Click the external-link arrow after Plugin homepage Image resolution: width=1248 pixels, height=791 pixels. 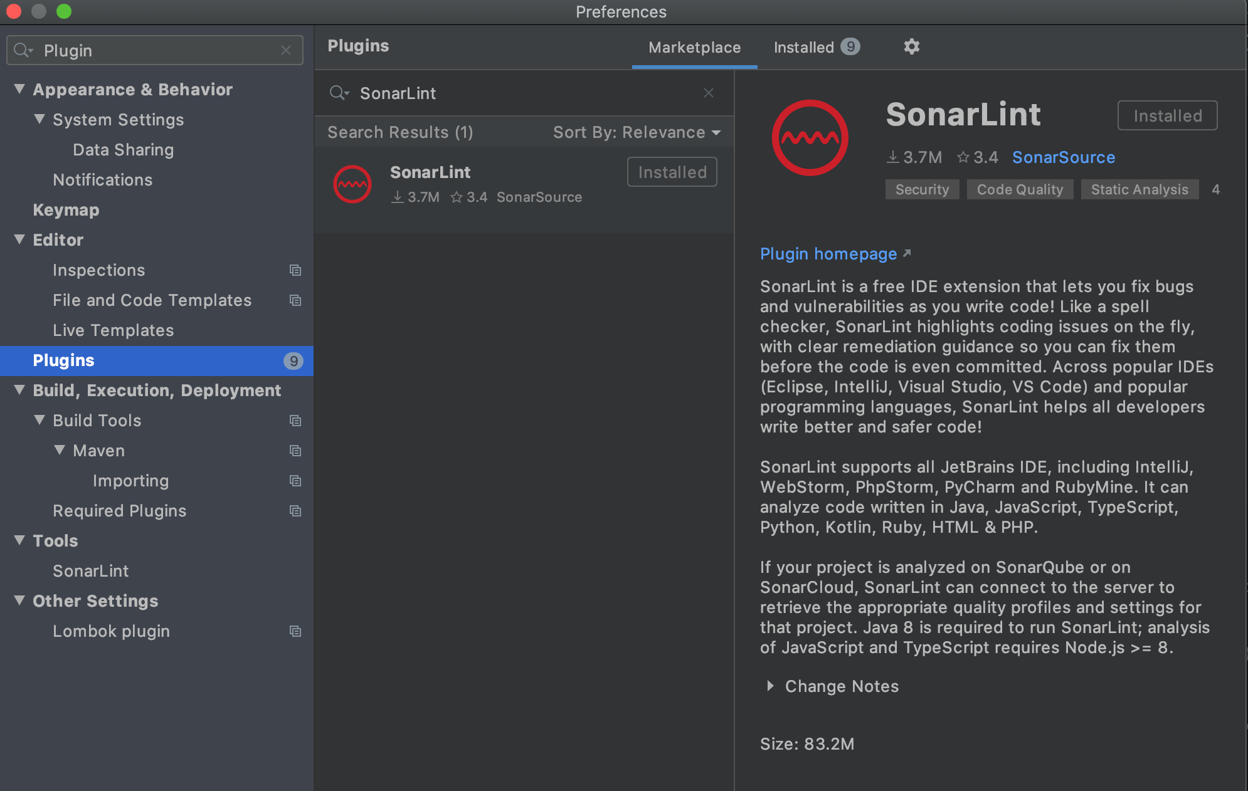click(907, 253)
